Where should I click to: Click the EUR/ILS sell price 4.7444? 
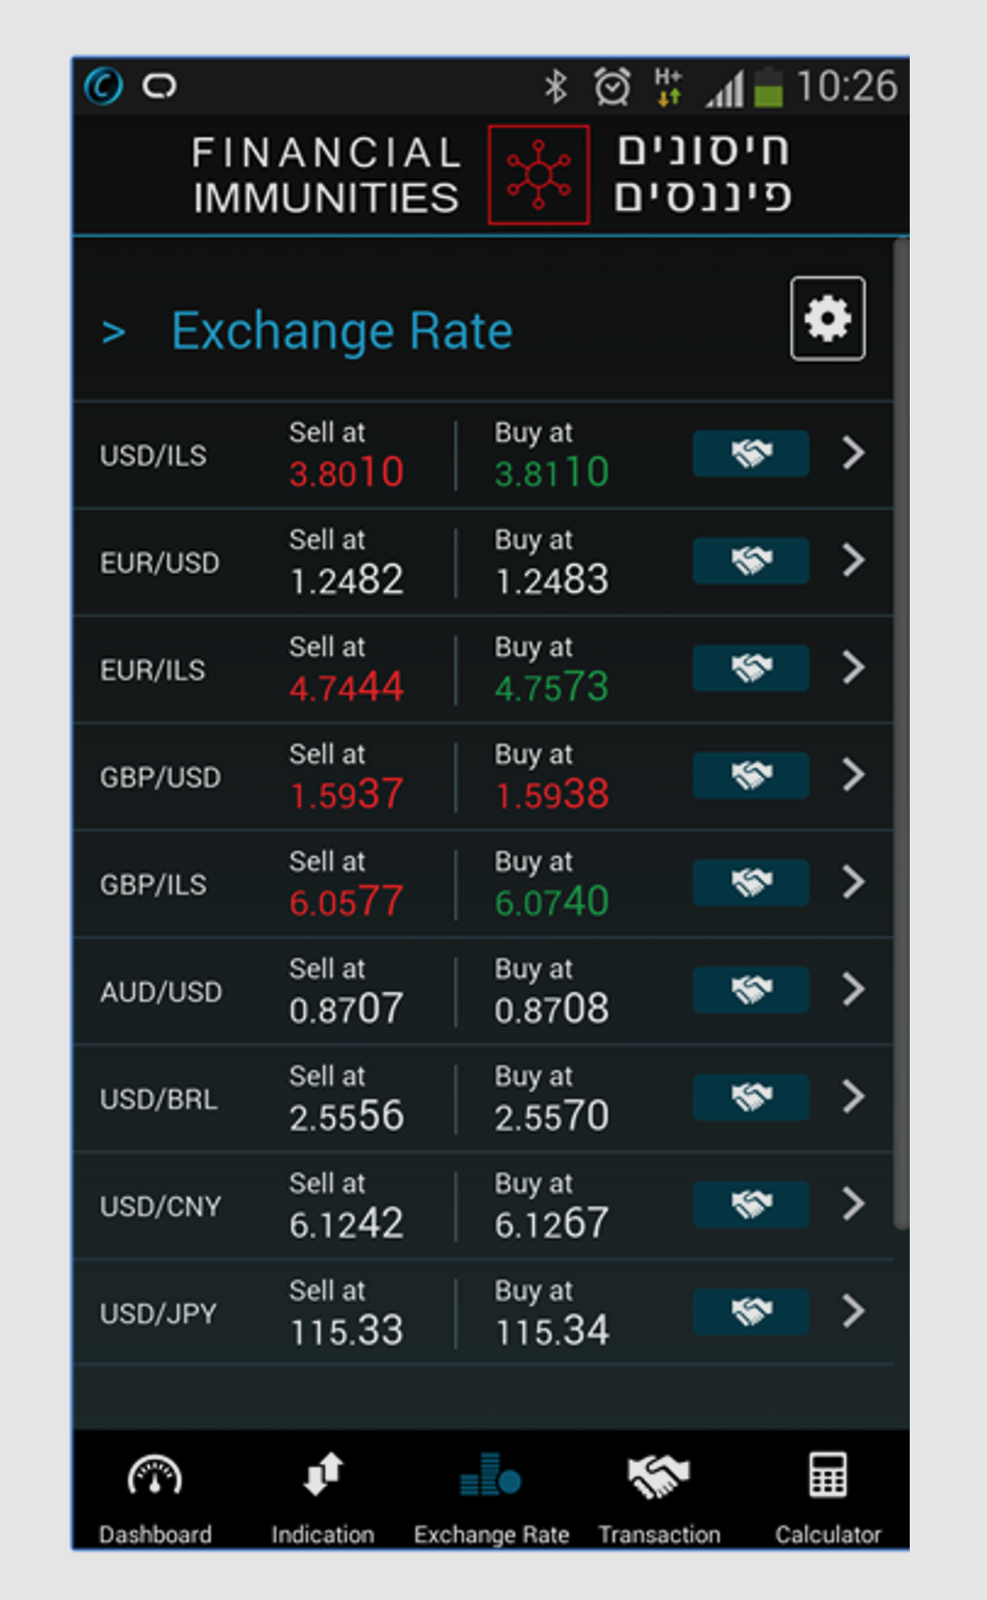tap(346, 687)
